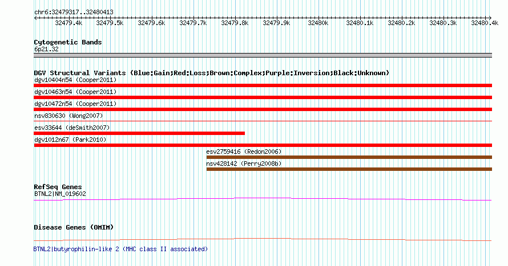Click the BTNL2|NM_019602 gene label
508x266 pixels.
61,194
